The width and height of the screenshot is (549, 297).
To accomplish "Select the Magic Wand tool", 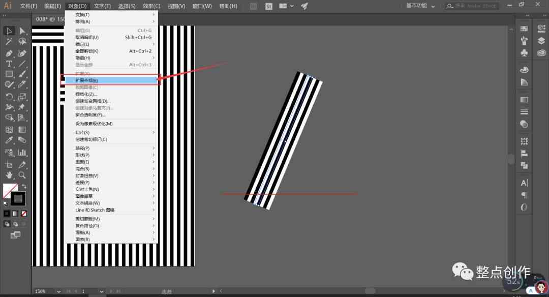I will tap(9, 42).
